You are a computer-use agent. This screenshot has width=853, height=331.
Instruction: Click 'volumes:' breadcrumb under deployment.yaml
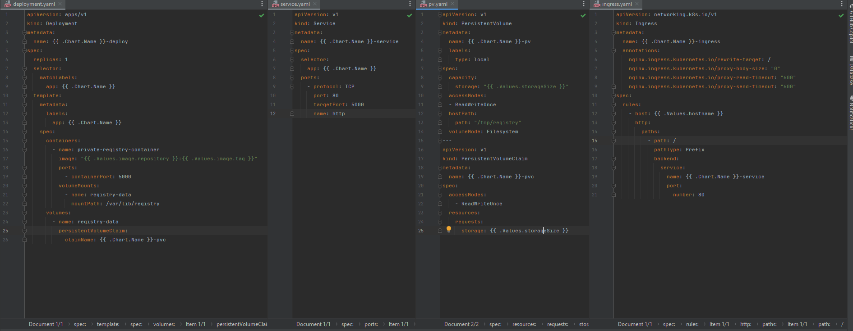pyautogui.click(x=164, y=324)
